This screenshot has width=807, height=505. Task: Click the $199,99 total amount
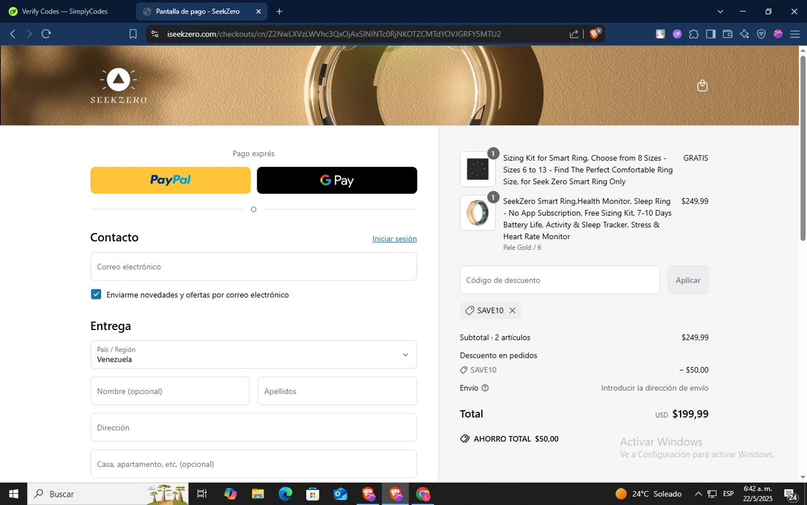690,414
